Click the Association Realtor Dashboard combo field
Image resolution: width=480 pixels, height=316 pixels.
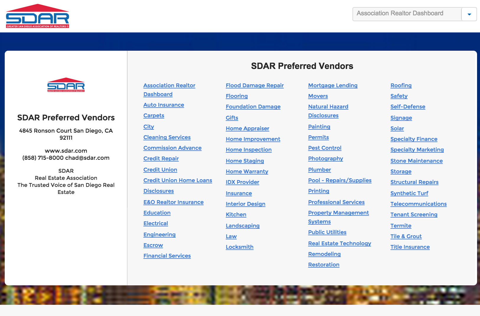pyautogui.click(x=414, y=14)
